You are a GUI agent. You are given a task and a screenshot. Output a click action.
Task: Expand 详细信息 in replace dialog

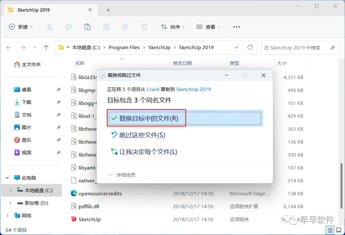click(122, 175)
